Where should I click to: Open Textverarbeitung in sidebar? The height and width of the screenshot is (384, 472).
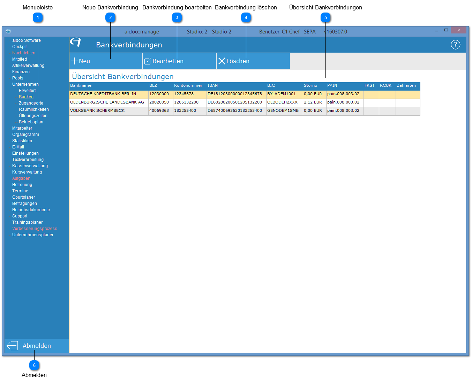(x=28, y=160)
